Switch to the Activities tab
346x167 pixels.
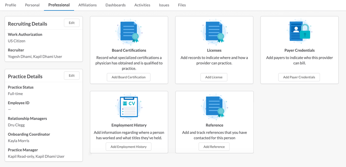click(x=142, y=5)
